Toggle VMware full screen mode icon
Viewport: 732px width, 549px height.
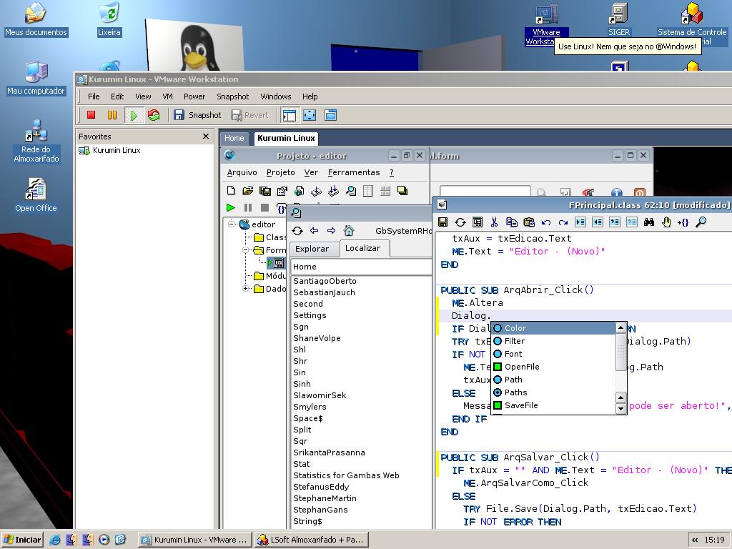310,115
